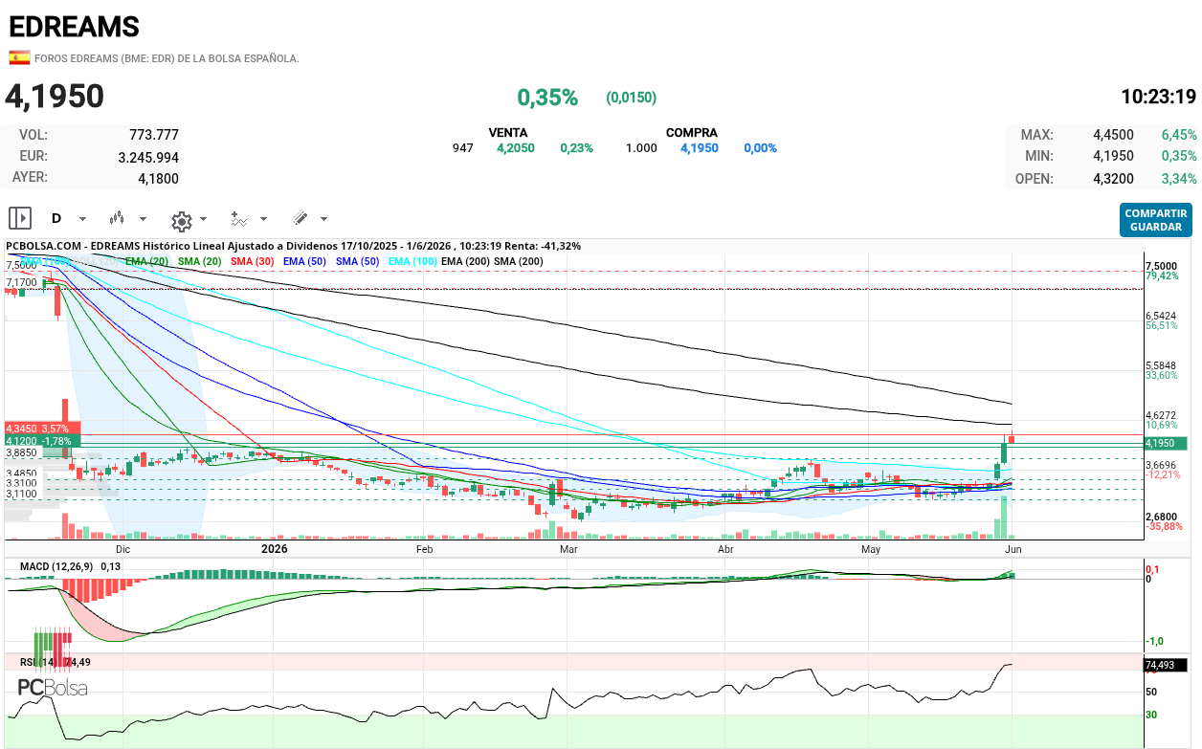This screenshot has width=1202, height=749.
Task: Click the 2026 date label on axis
Action: pyautogui.click(x=275, y=550)
